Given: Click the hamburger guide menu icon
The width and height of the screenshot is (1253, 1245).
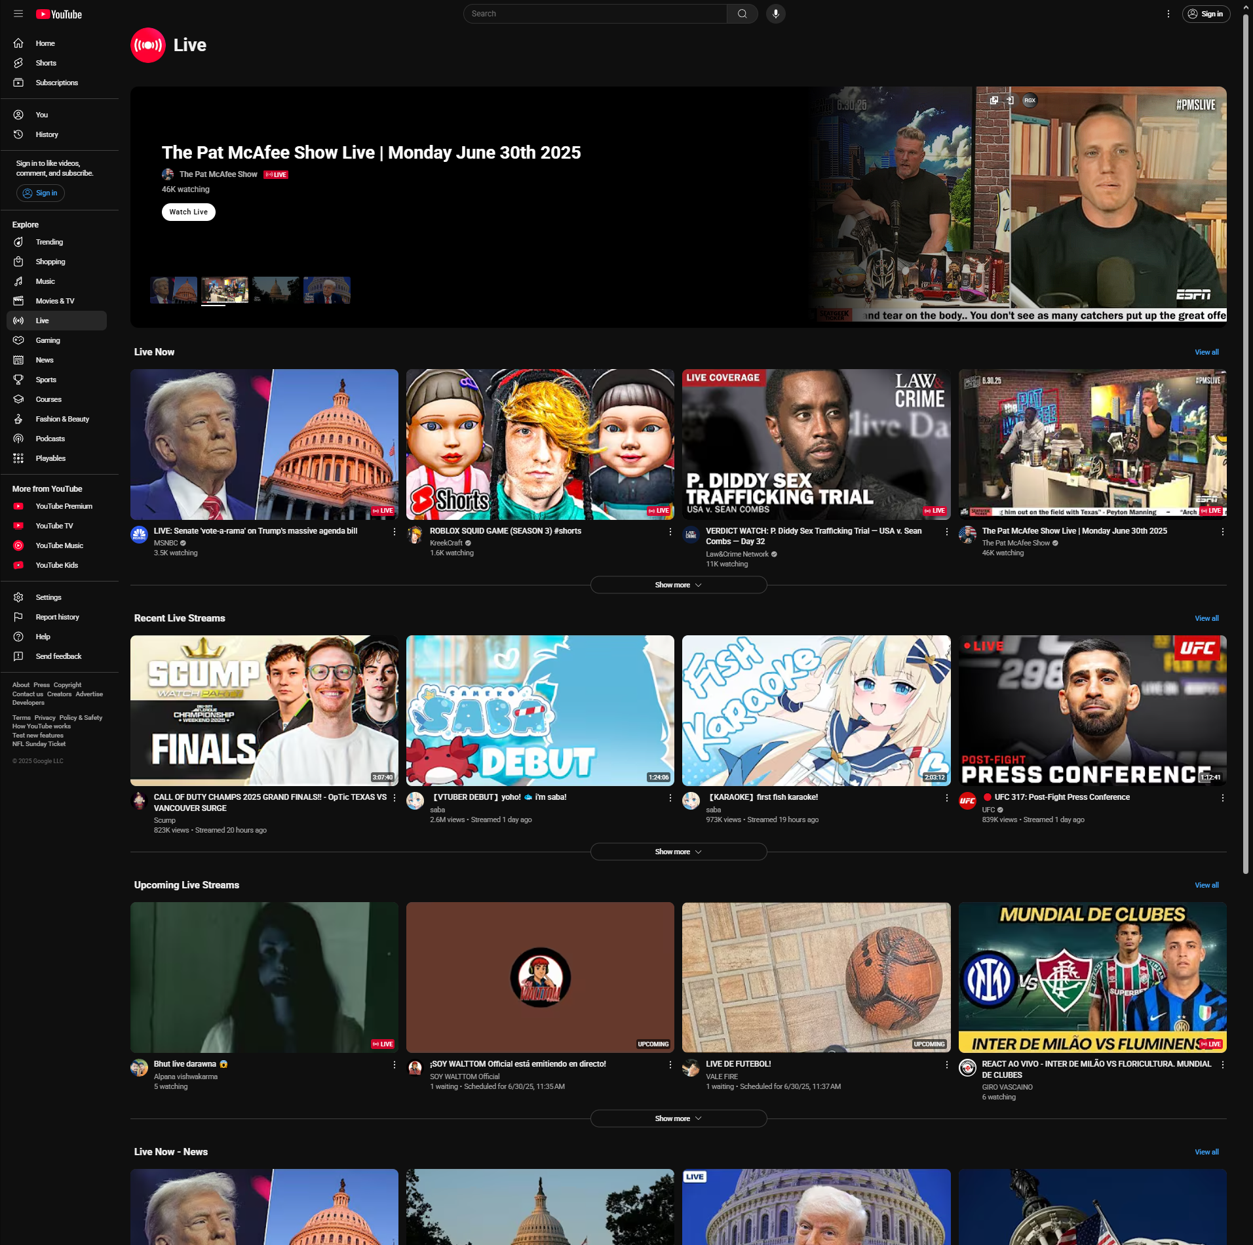Looking at the screenshot, I should (x=18, y=14).
